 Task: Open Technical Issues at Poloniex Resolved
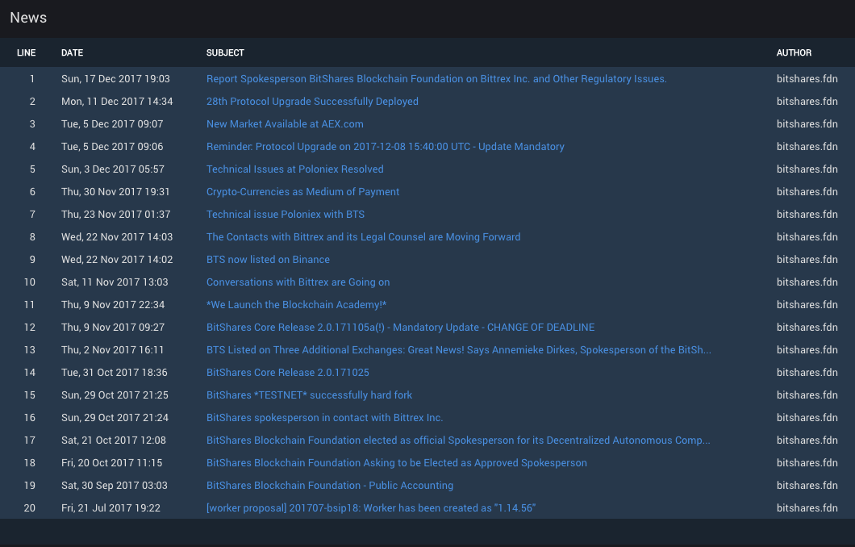(295, 169)
